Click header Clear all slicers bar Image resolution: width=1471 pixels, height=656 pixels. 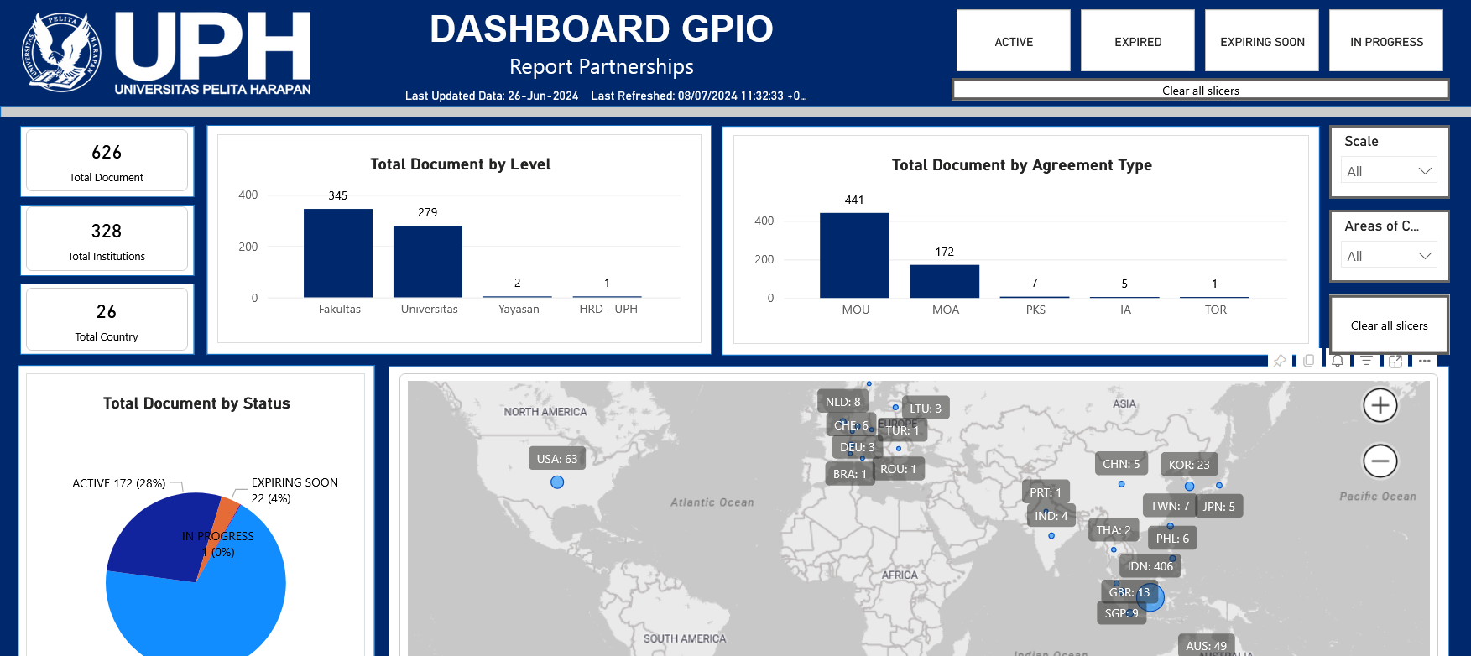pos(1201,90)
